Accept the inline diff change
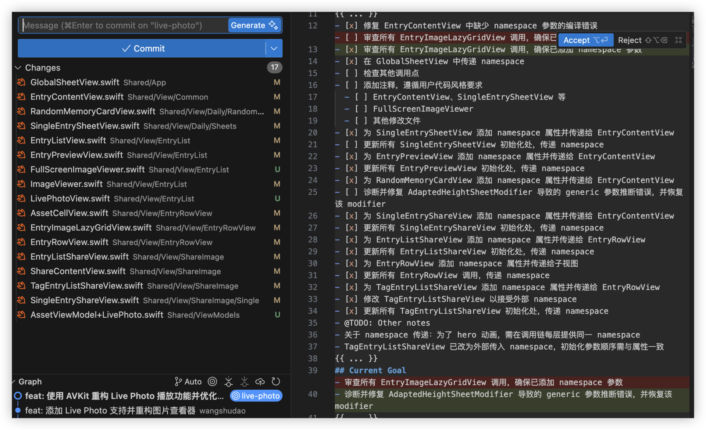 [x=585, y=40]
